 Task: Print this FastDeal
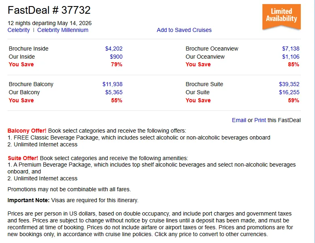click(260, 120)
